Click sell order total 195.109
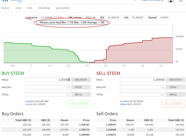Viewport: 186px width, 136px height. (180, 135)
